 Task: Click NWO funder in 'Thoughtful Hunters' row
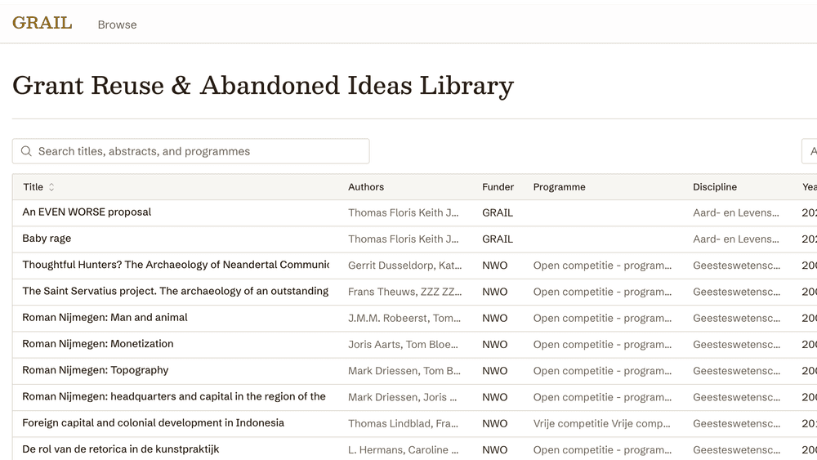tap(494, 266)
